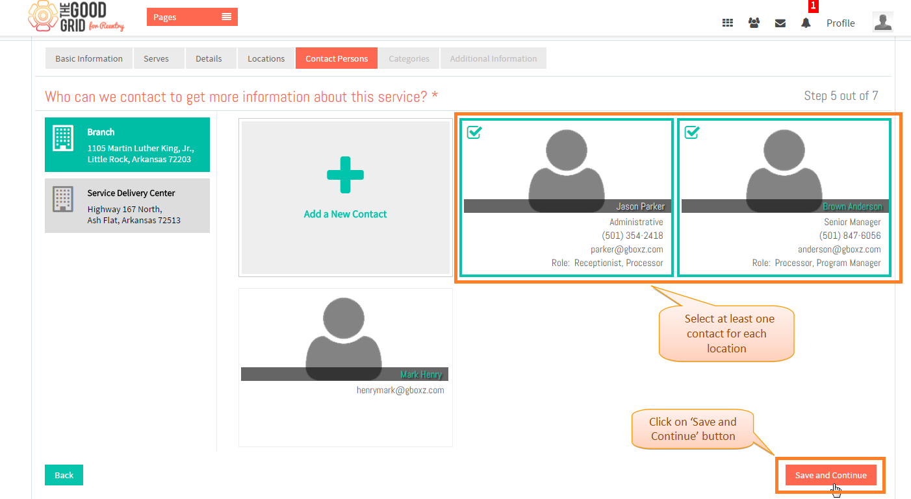Uncheck Brown Anderson's contact checkbox
911x499 pixels.
692,132
